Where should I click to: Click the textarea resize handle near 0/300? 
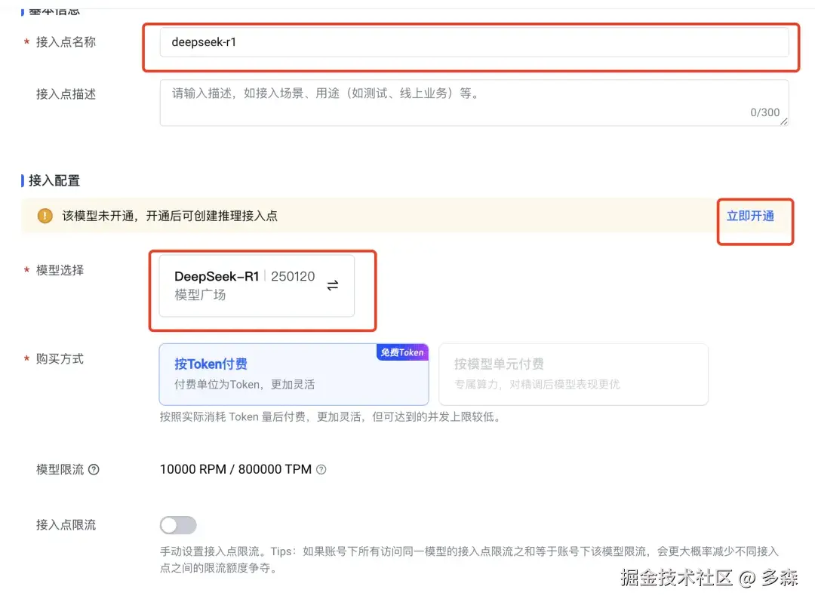[784, 121]
